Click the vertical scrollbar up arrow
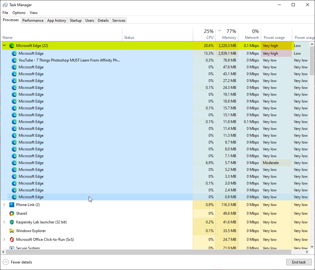The width and height of the screenshot is (315, 270). click(312, 44)
